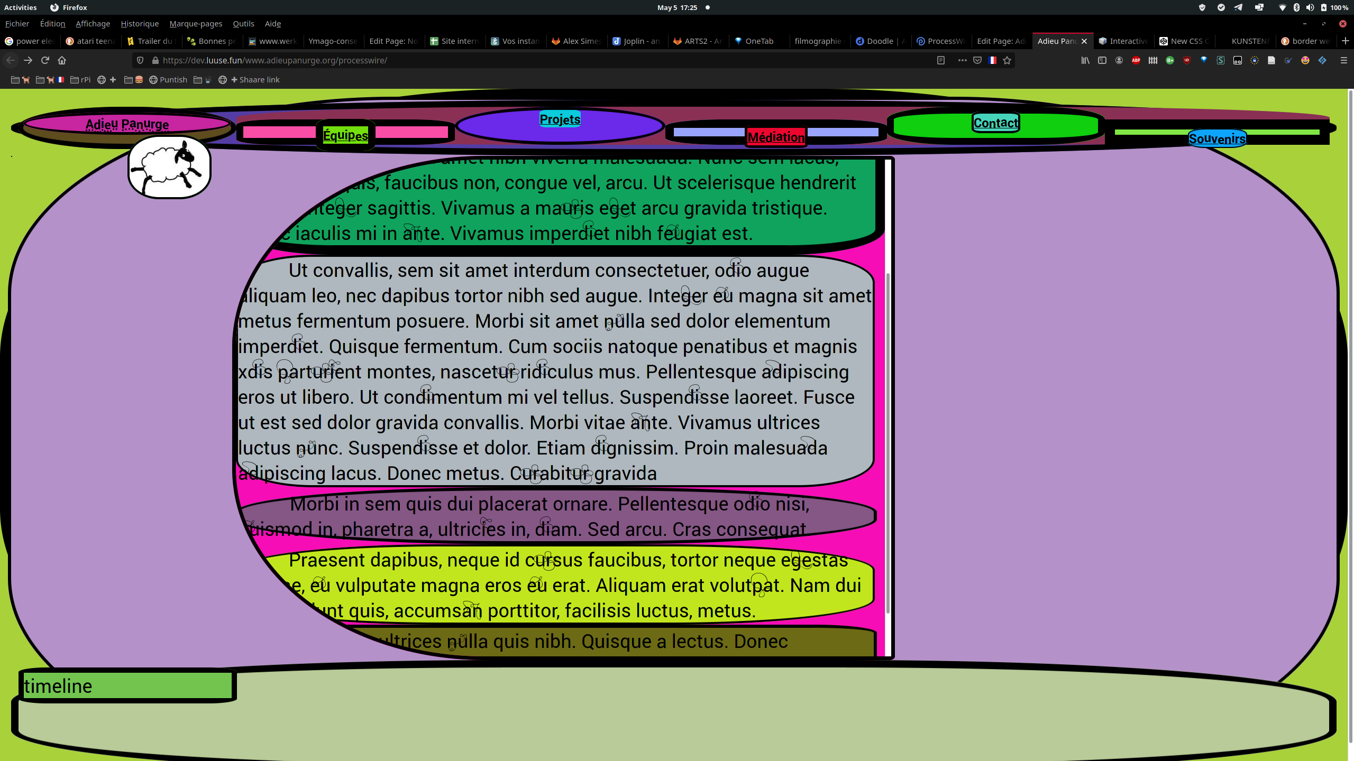
Task: Click the content vertical scrollbar thumb
Action: point(888,444)
